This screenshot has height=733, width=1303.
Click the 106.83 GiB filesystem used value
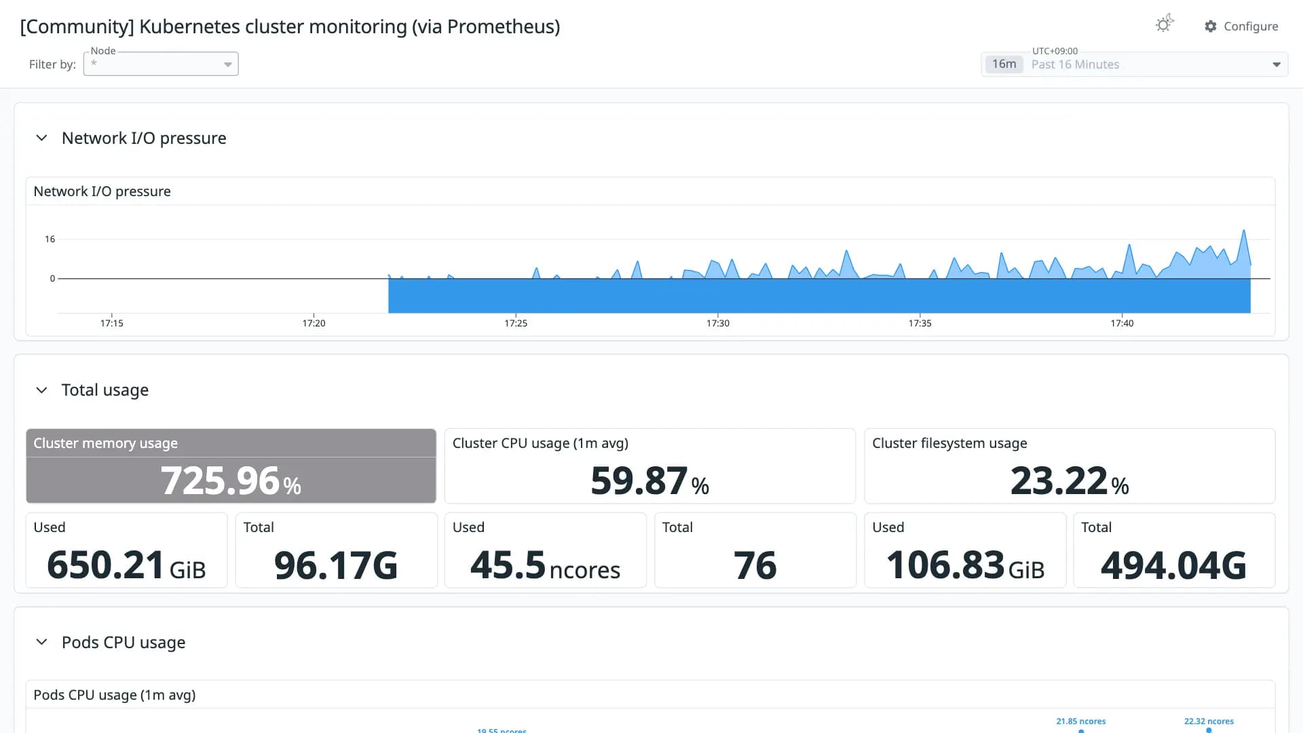pos(965,565)
